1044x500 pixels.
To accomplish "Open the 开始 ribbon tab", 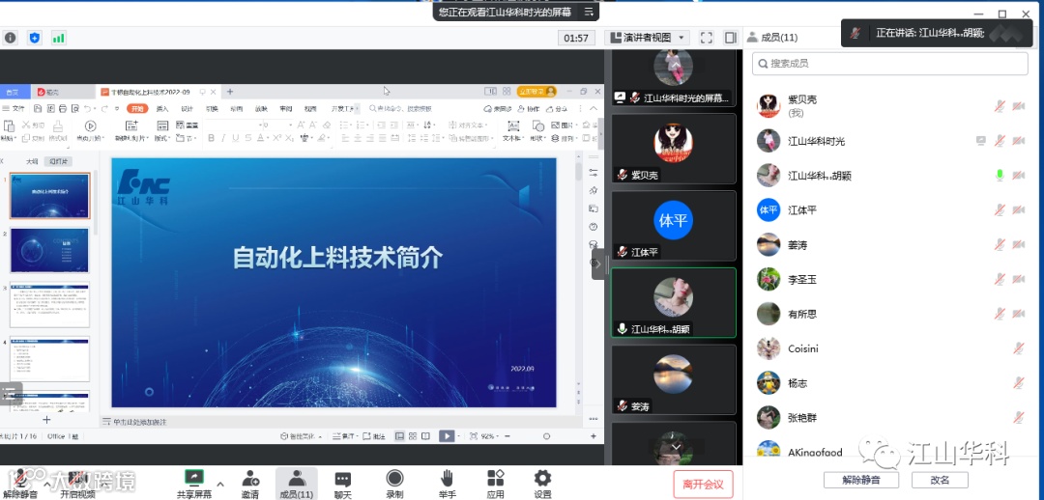I will pyautogui.click(x=137, y=108).
